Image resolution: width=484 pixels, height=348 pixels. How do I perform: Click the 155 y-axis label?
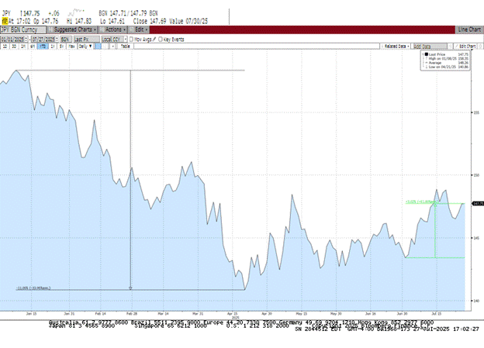[x=476, y=112]
